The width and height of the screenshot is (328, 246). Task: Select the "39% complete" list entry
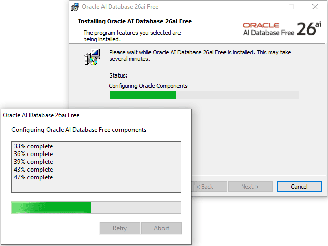34,162
